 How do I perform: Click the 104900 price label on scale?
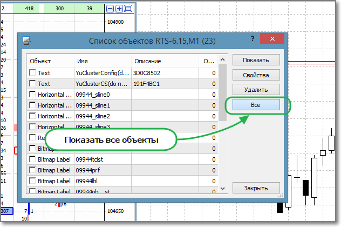115,22
